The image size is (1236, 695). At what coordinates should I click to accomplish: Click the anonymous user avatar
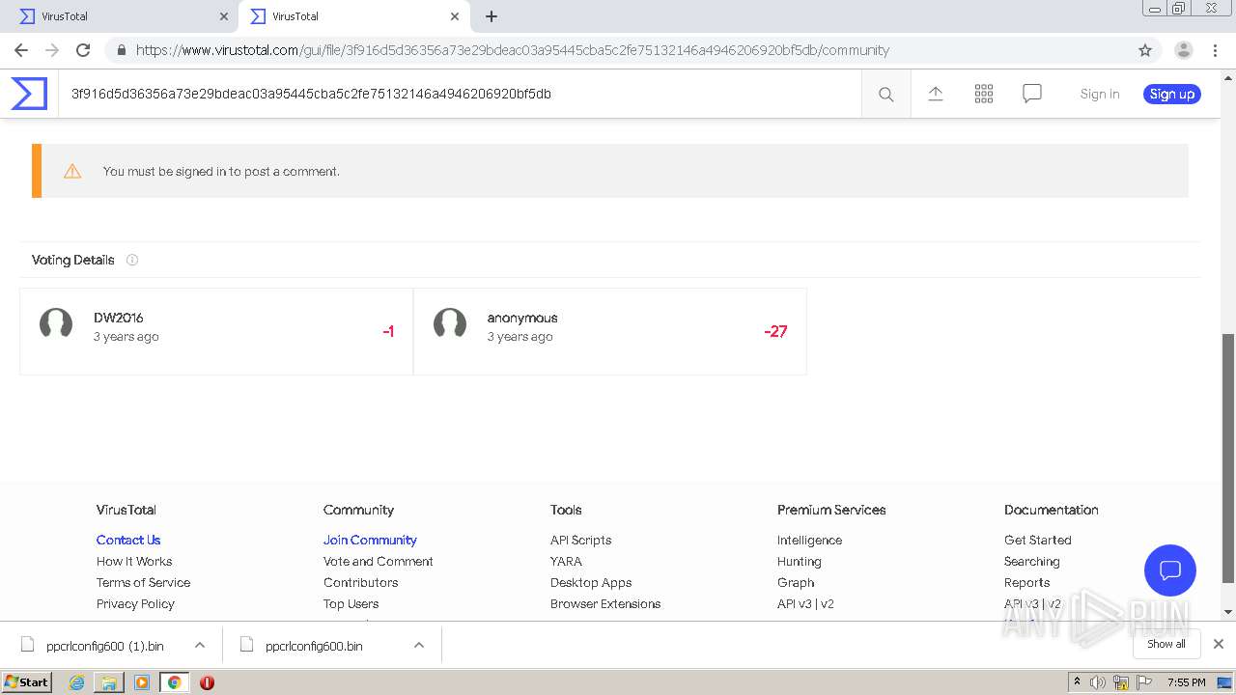tap(450, 325)
